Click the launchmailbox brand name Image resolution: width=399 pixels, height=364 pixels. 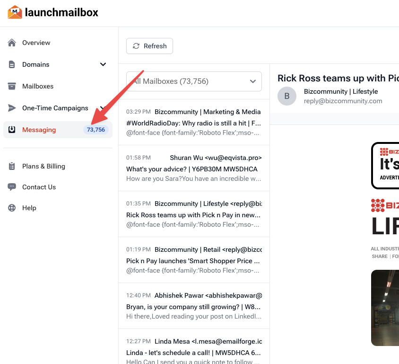61,12
